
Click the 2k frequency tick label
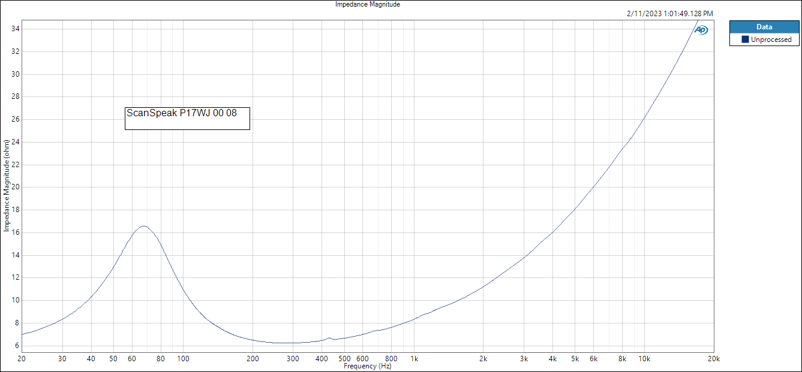[483, 359]
